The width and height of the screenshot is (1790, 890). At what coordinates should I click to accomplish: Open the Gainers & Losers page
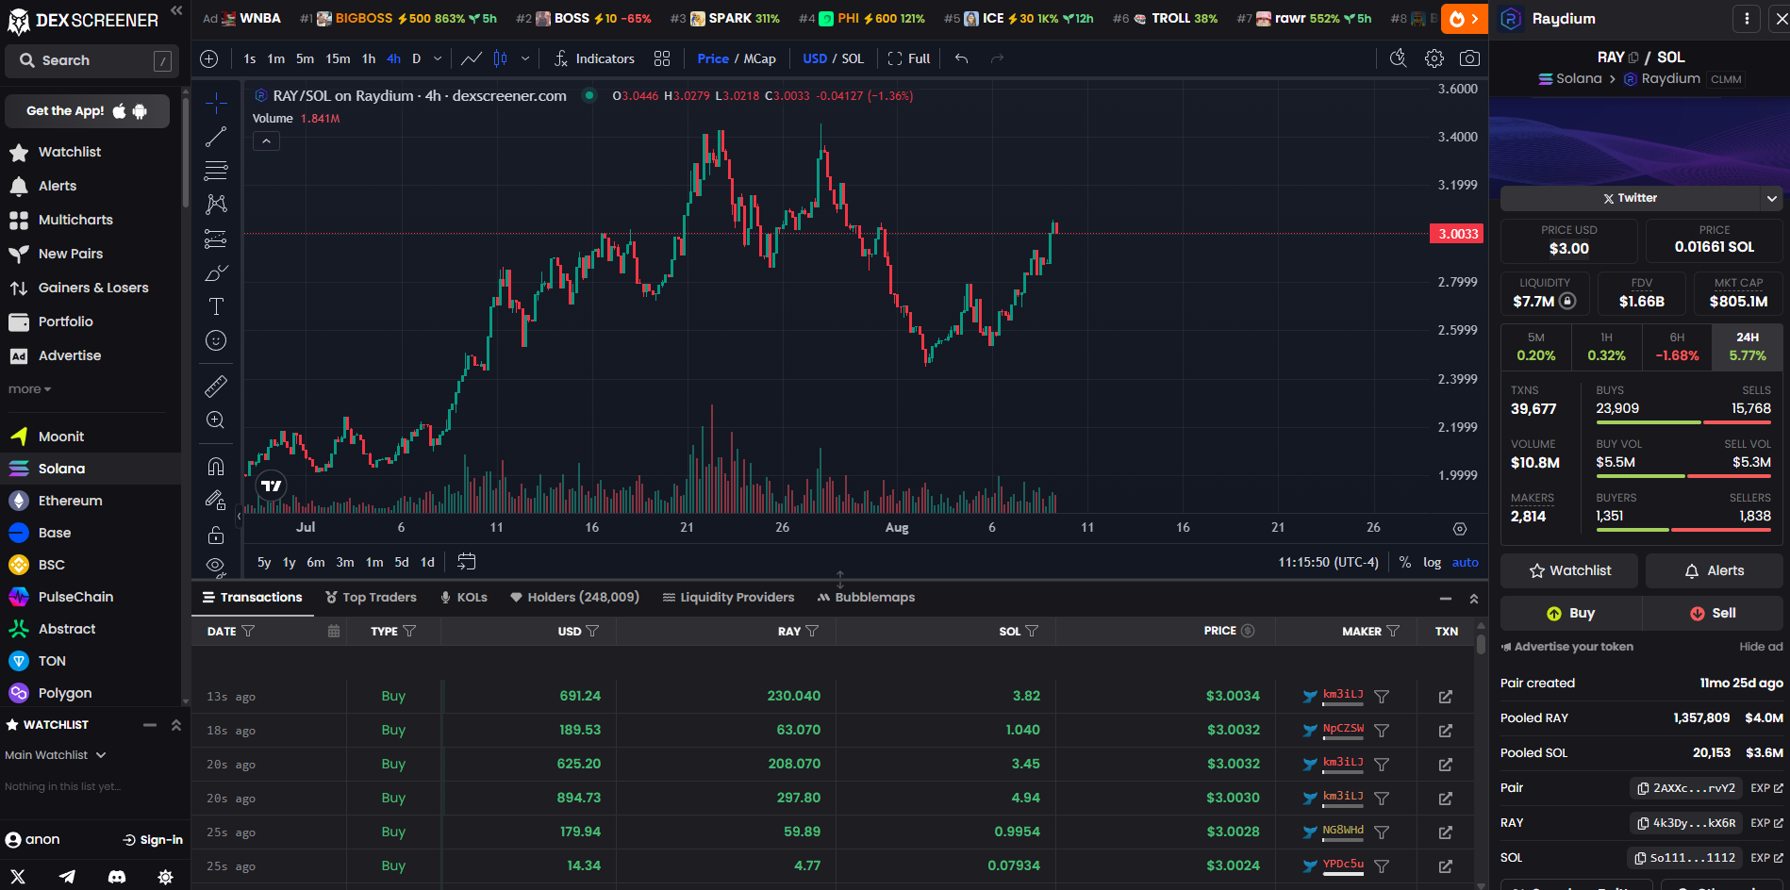[92, 288]
